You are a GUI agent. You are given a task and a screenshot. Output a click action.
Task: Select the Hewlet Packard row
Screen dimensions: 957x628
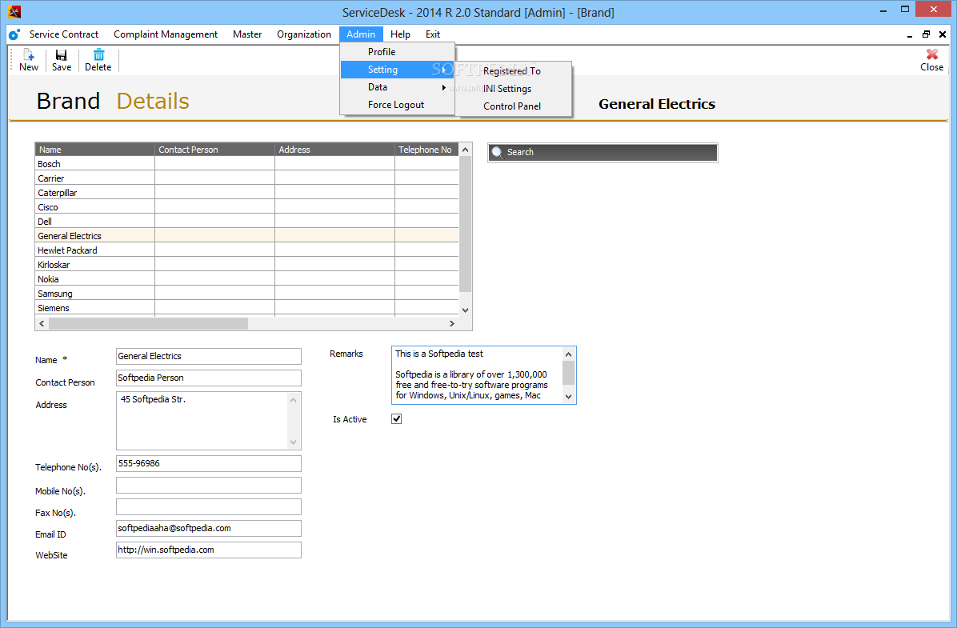click(x=247, y=250)
